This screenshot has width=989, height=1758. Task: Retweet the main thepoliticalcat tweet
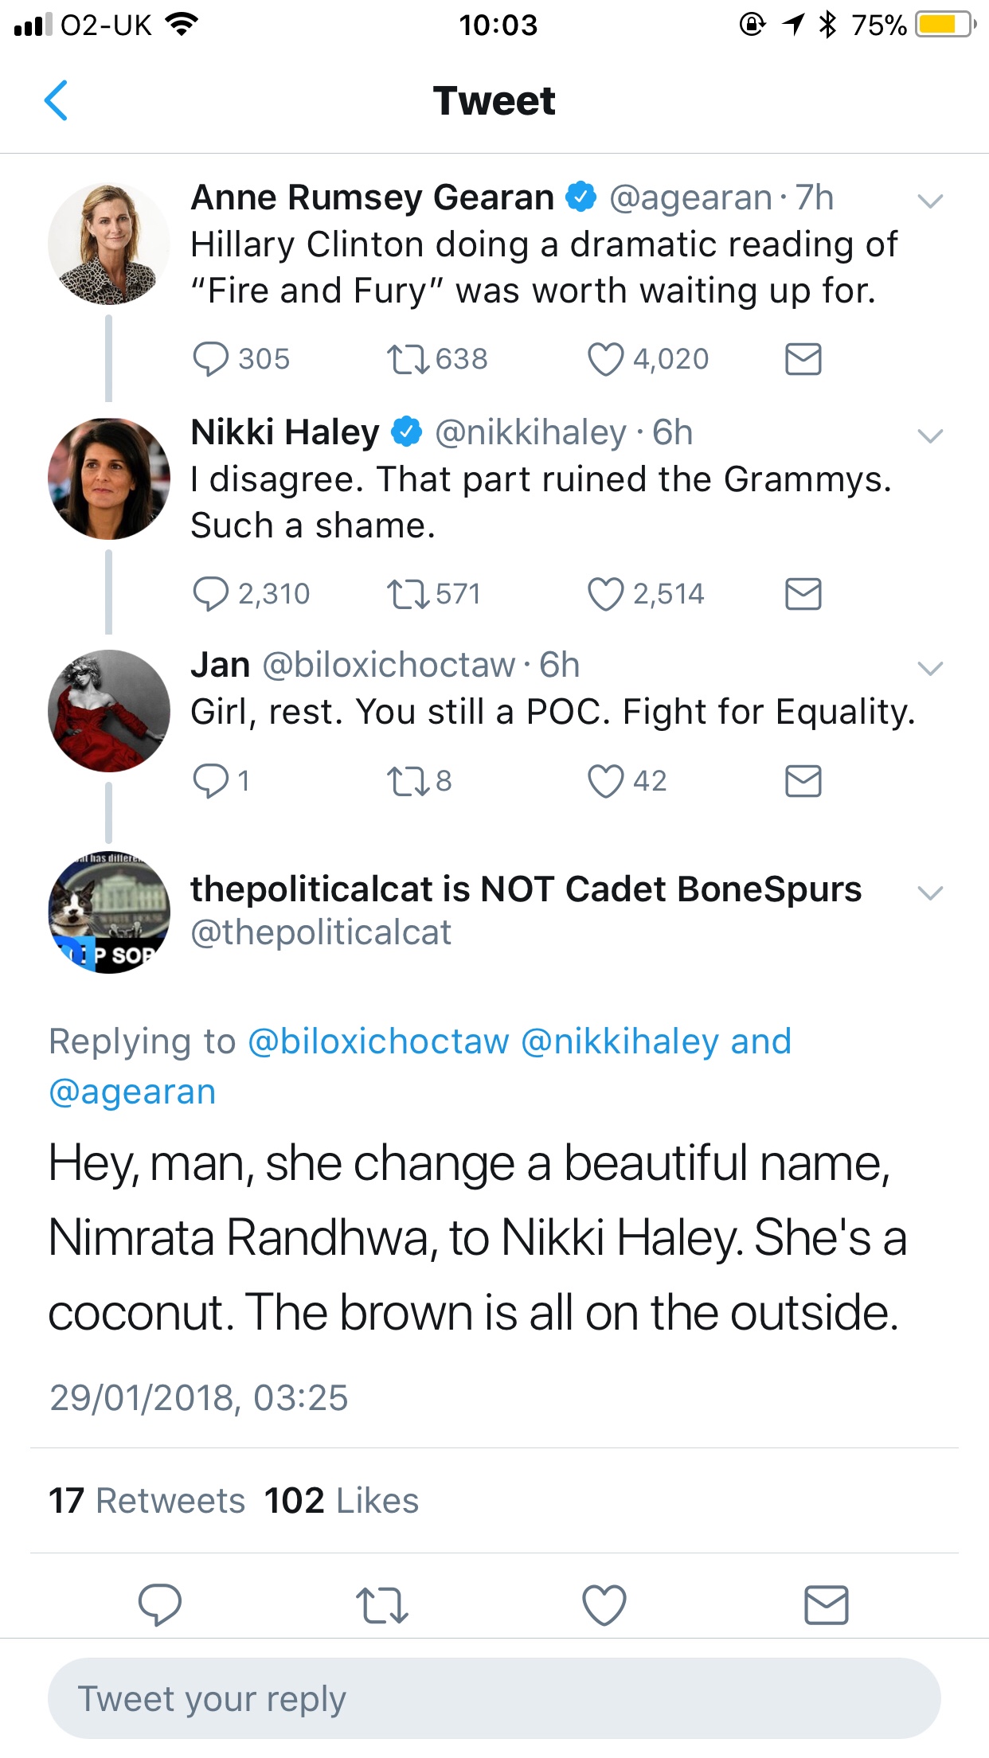coord(382,1605)
